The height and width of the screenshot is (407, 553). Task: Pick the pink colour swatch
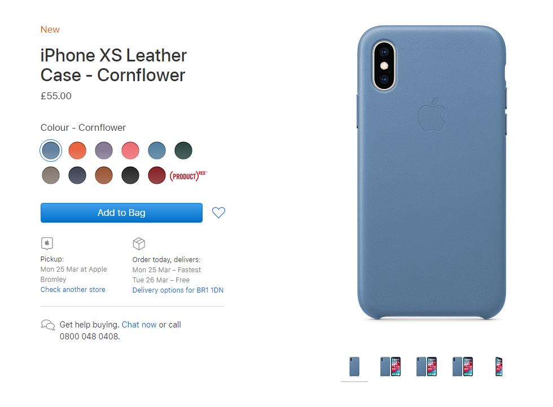tap(130, 151)
